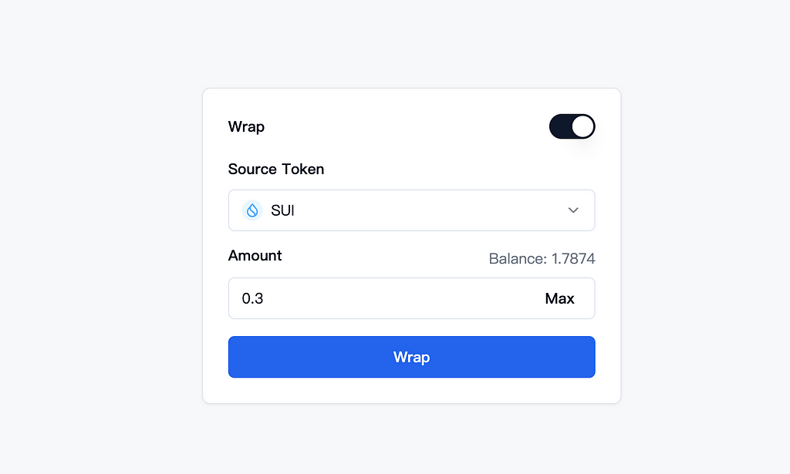The height and width of the screenshot is (474, 790).
Task: Focus the Amount input showing 0.3
Action: point(383,298)
